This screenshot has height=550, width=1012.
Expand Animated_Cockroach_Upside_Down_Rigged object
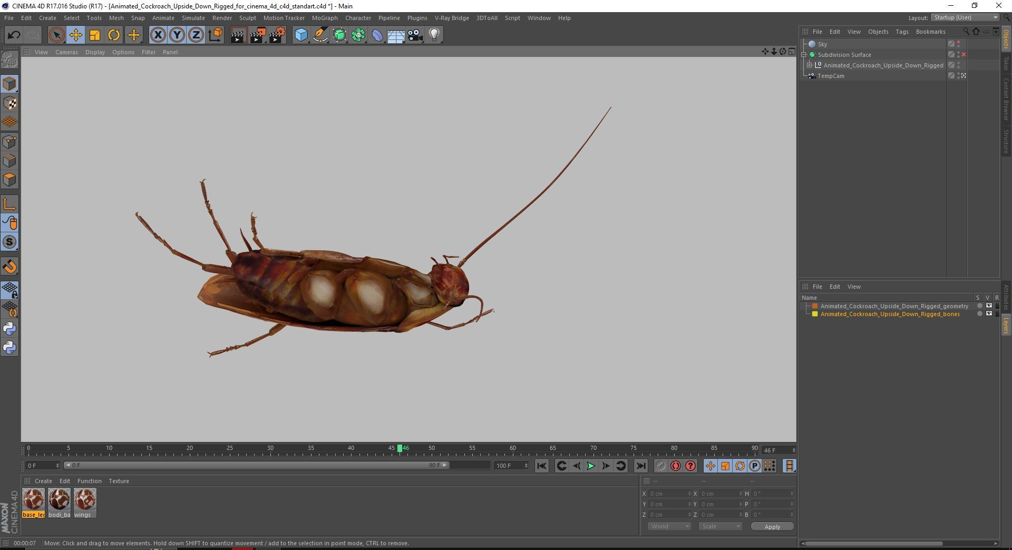pyautogui.click(x=810, y=65)
